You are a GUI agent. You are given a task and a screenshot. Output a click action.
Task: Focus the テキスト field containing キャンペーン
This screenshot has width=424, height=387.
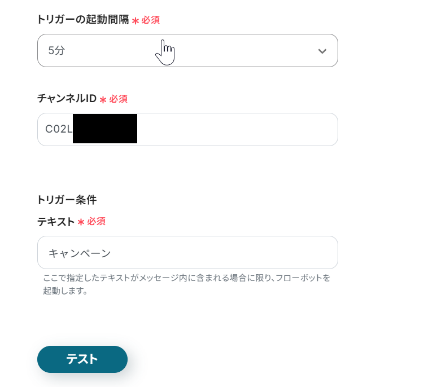point(187,253)
